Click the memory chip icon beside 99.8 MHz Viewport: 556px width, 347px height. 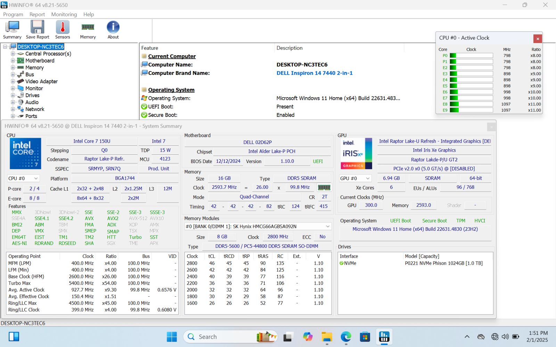coord(324,187)
